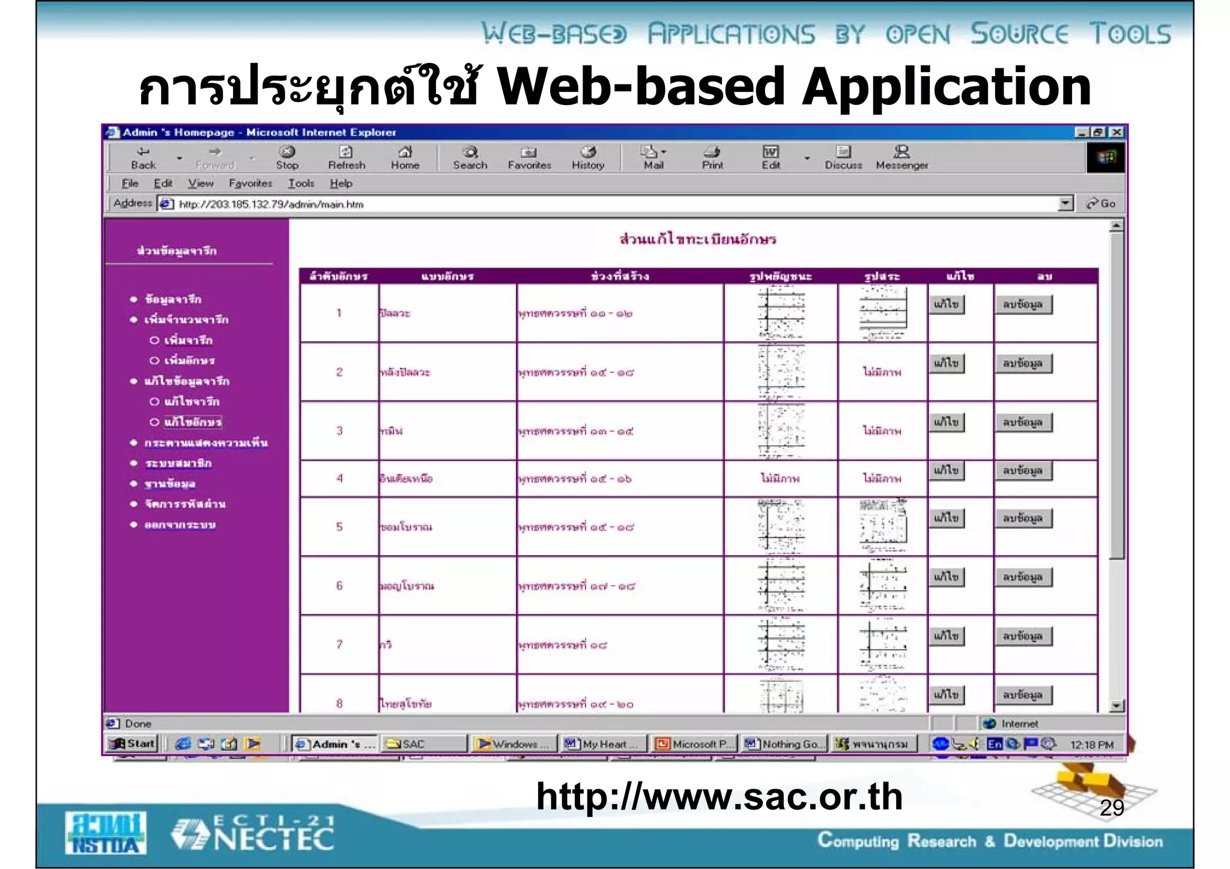Click the Back toolbar icon
Image resolution: width=1230 pixels, height=869 pixels.
[143, 158]
